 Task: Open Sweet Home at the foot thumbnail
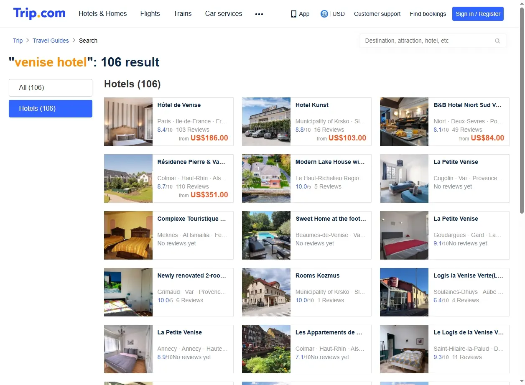click(x=266, y=235)
